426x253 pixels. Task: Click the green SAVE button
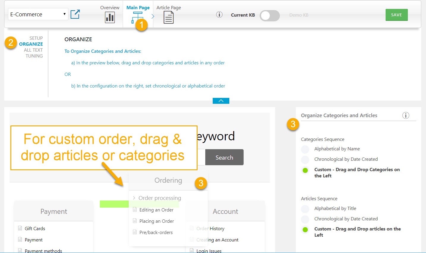397,15
